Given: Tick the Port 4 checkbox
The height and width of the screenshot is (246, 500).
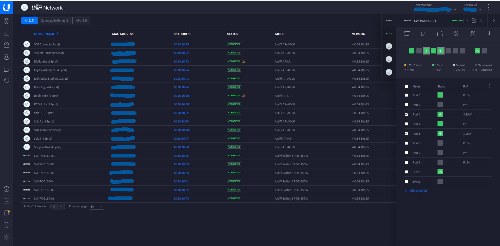Looking at the screenshot, I should tap(407, 124).
